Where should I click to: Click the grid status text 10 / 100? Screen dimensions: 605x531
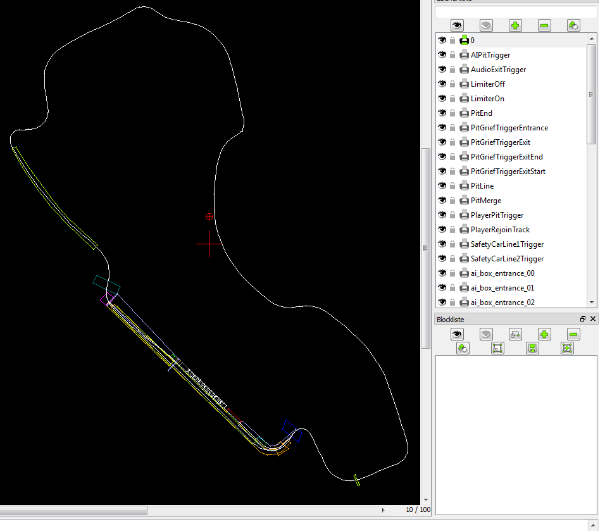click(418, 509)
